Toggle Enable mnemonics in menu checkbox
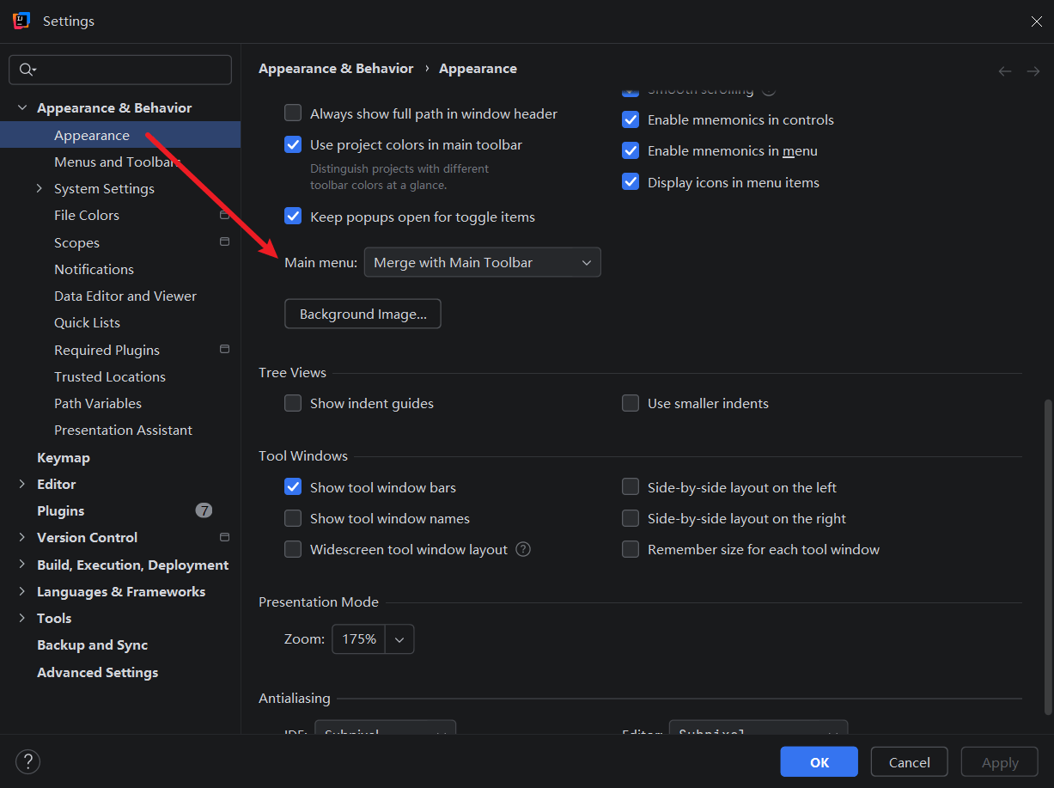The height and width of the screenshot is (788, 1054). coord(631,150)
